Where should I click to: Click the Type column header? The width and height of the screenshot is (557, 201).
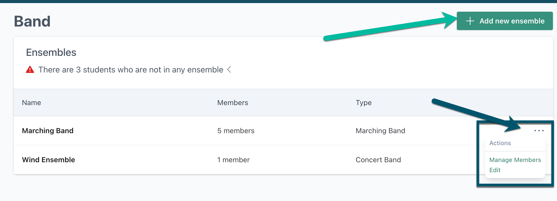click(x=364, y=103)
